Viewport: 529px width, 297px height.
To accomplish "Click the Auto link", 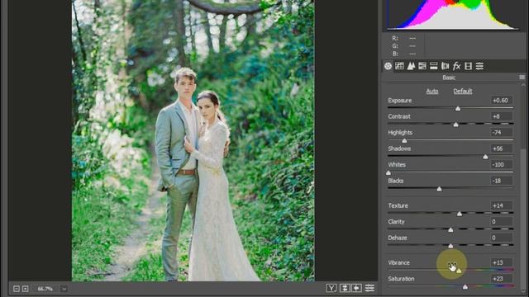I will coord(432,92).
